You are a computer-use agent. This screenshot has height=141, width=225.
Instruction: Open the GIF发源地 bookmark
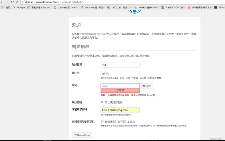200,7
